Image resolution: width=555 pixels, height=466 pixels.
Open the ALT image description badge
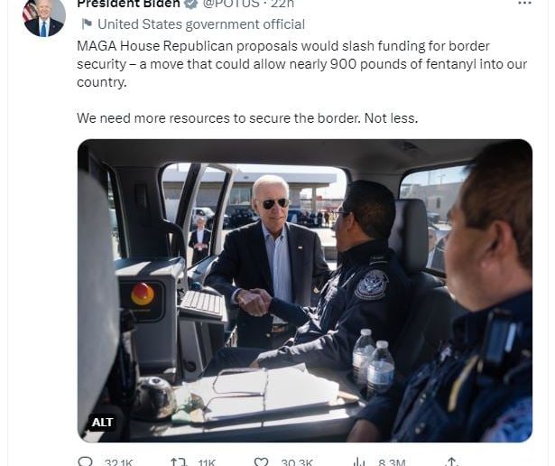102,422
